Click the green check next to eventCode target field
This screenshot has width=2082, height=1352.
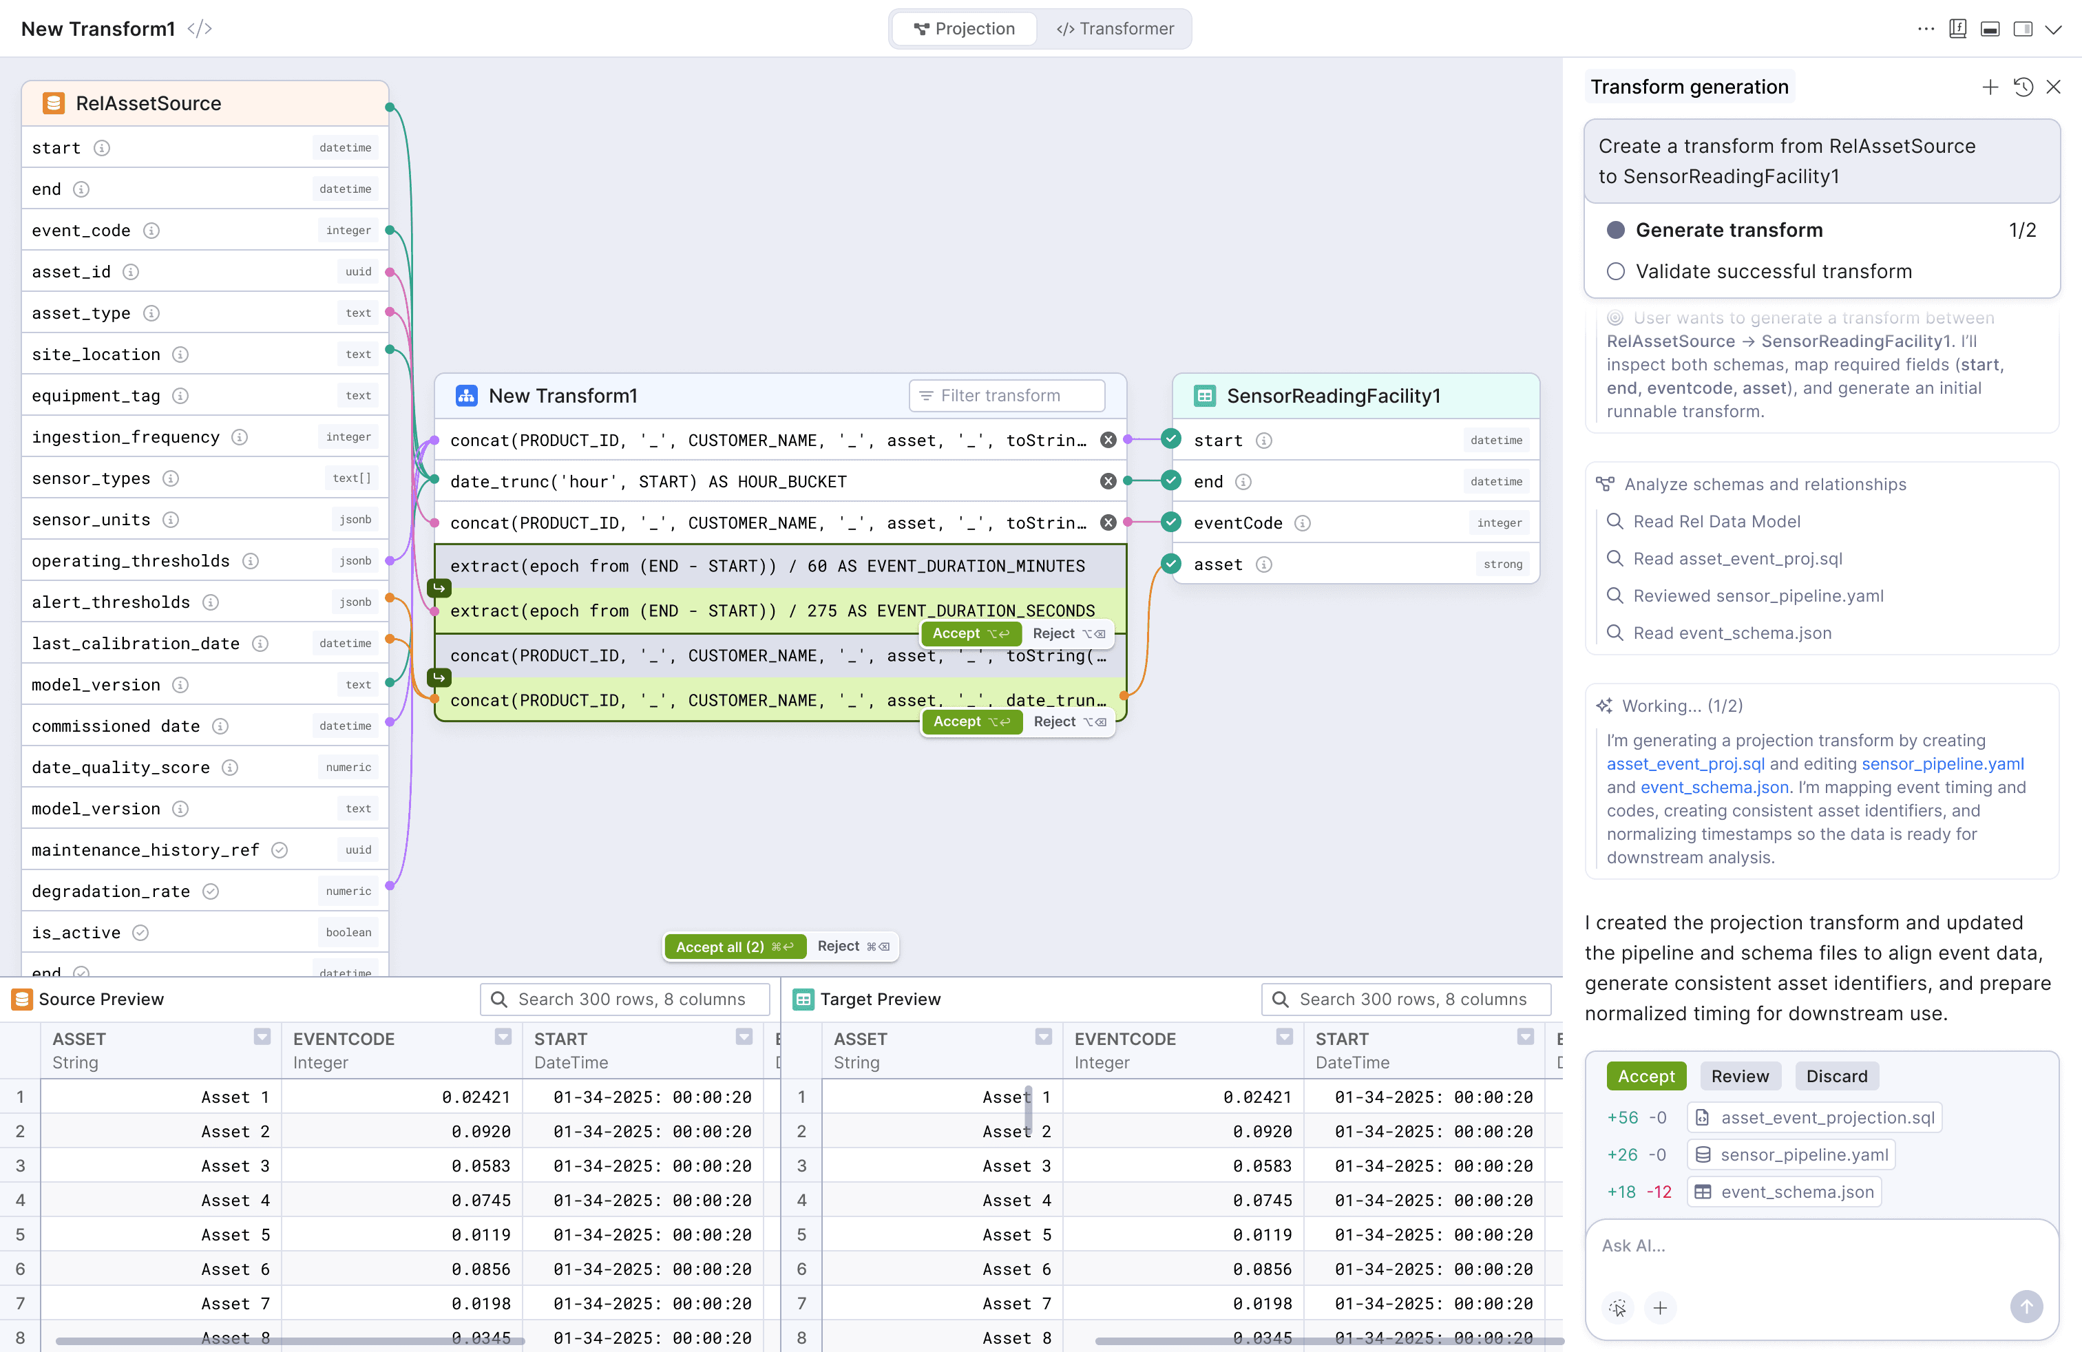tap(1171, 522)
